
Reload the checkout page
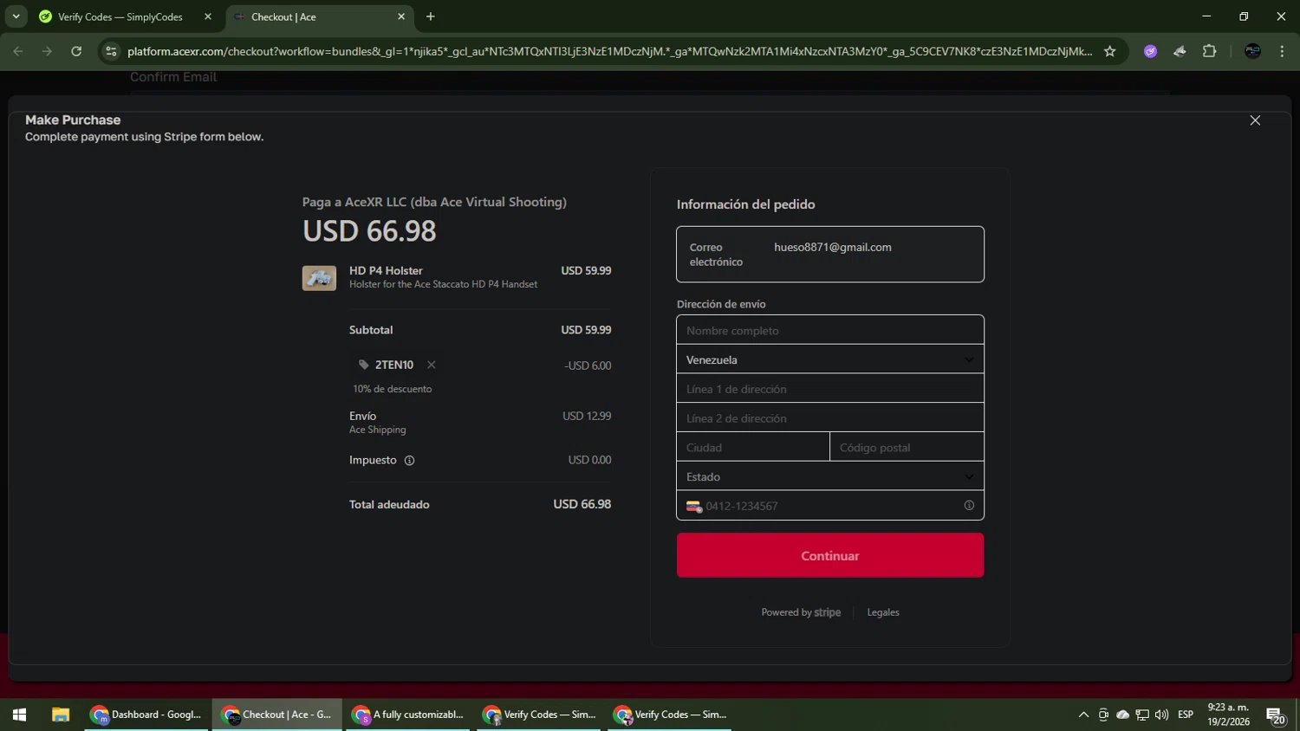pos(76,51)
